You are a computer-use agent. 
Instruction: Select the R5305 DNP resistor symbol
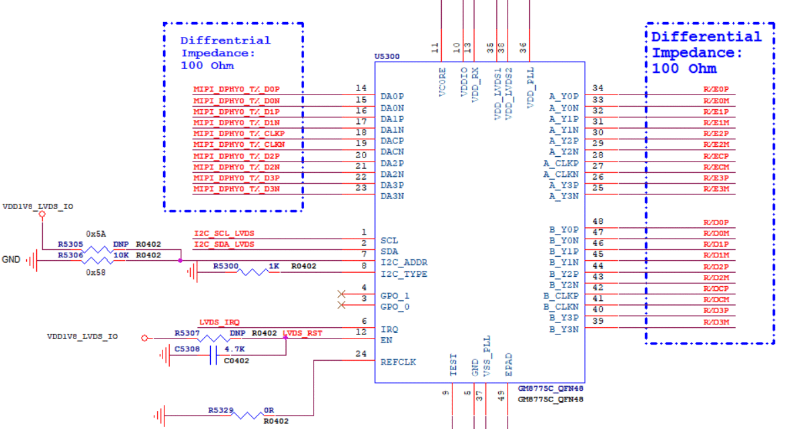coord(97,249)
